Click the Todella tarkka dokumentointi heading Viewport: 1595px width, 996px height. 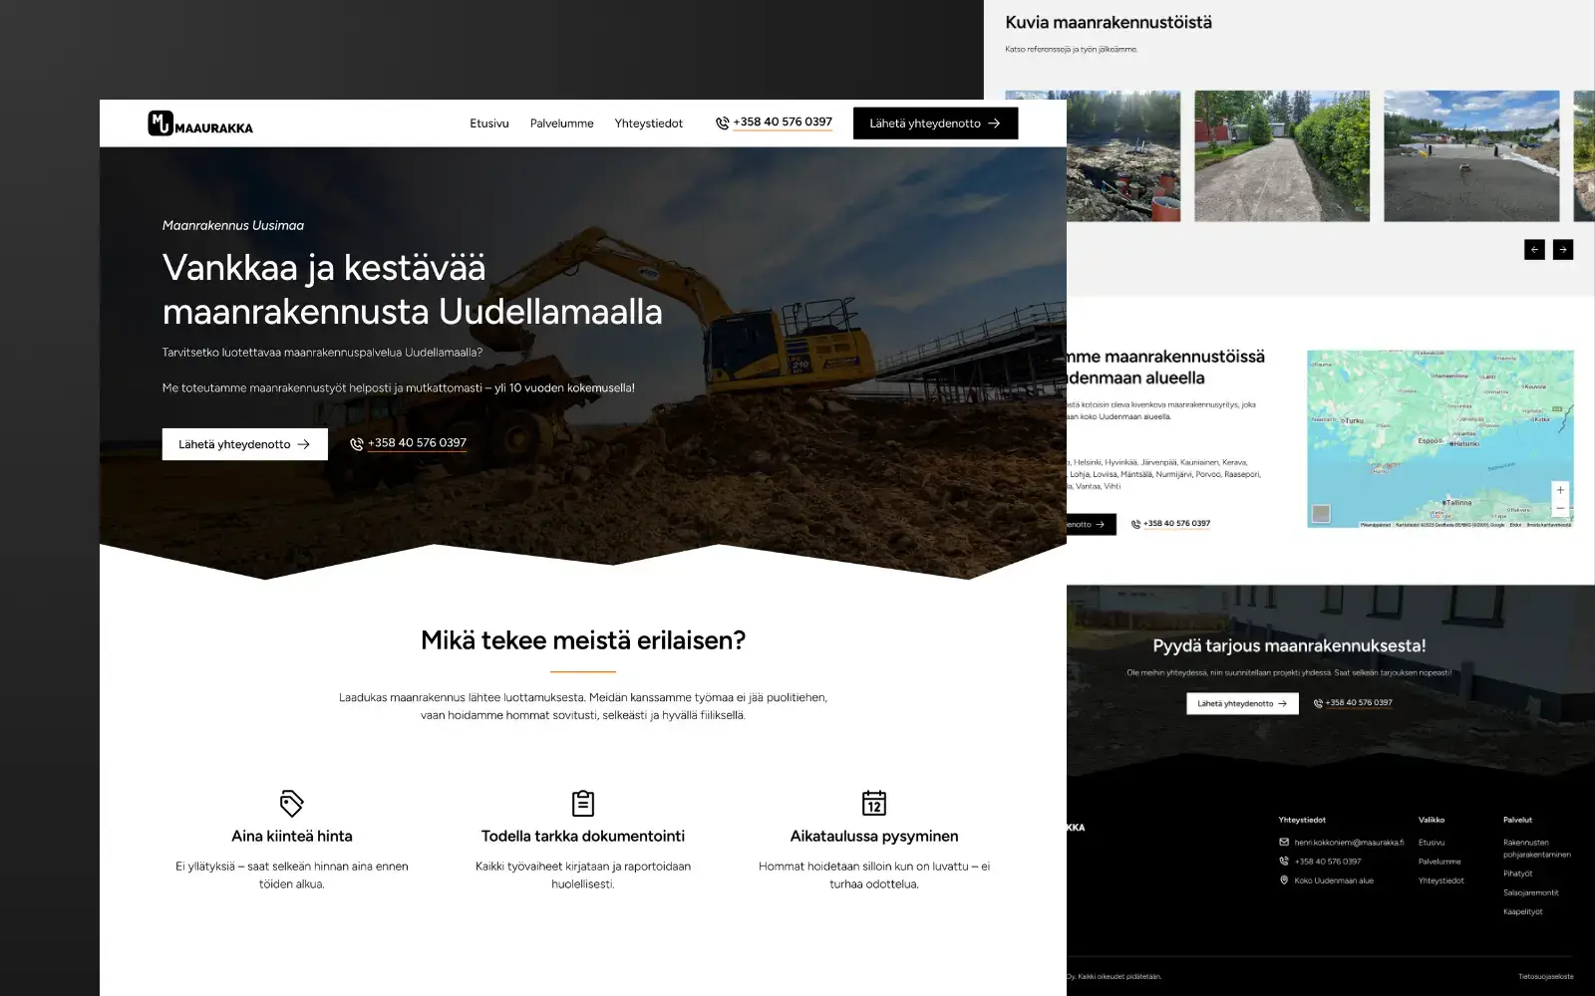point(583,837)
